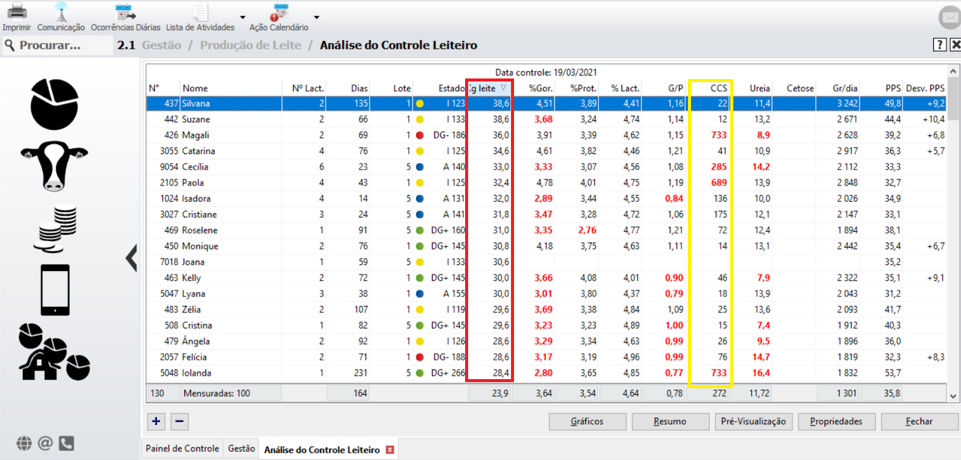Viewport: 961px width, 460px height.
Task: Open Lista de Atividades icon
Action: (201, 12)
